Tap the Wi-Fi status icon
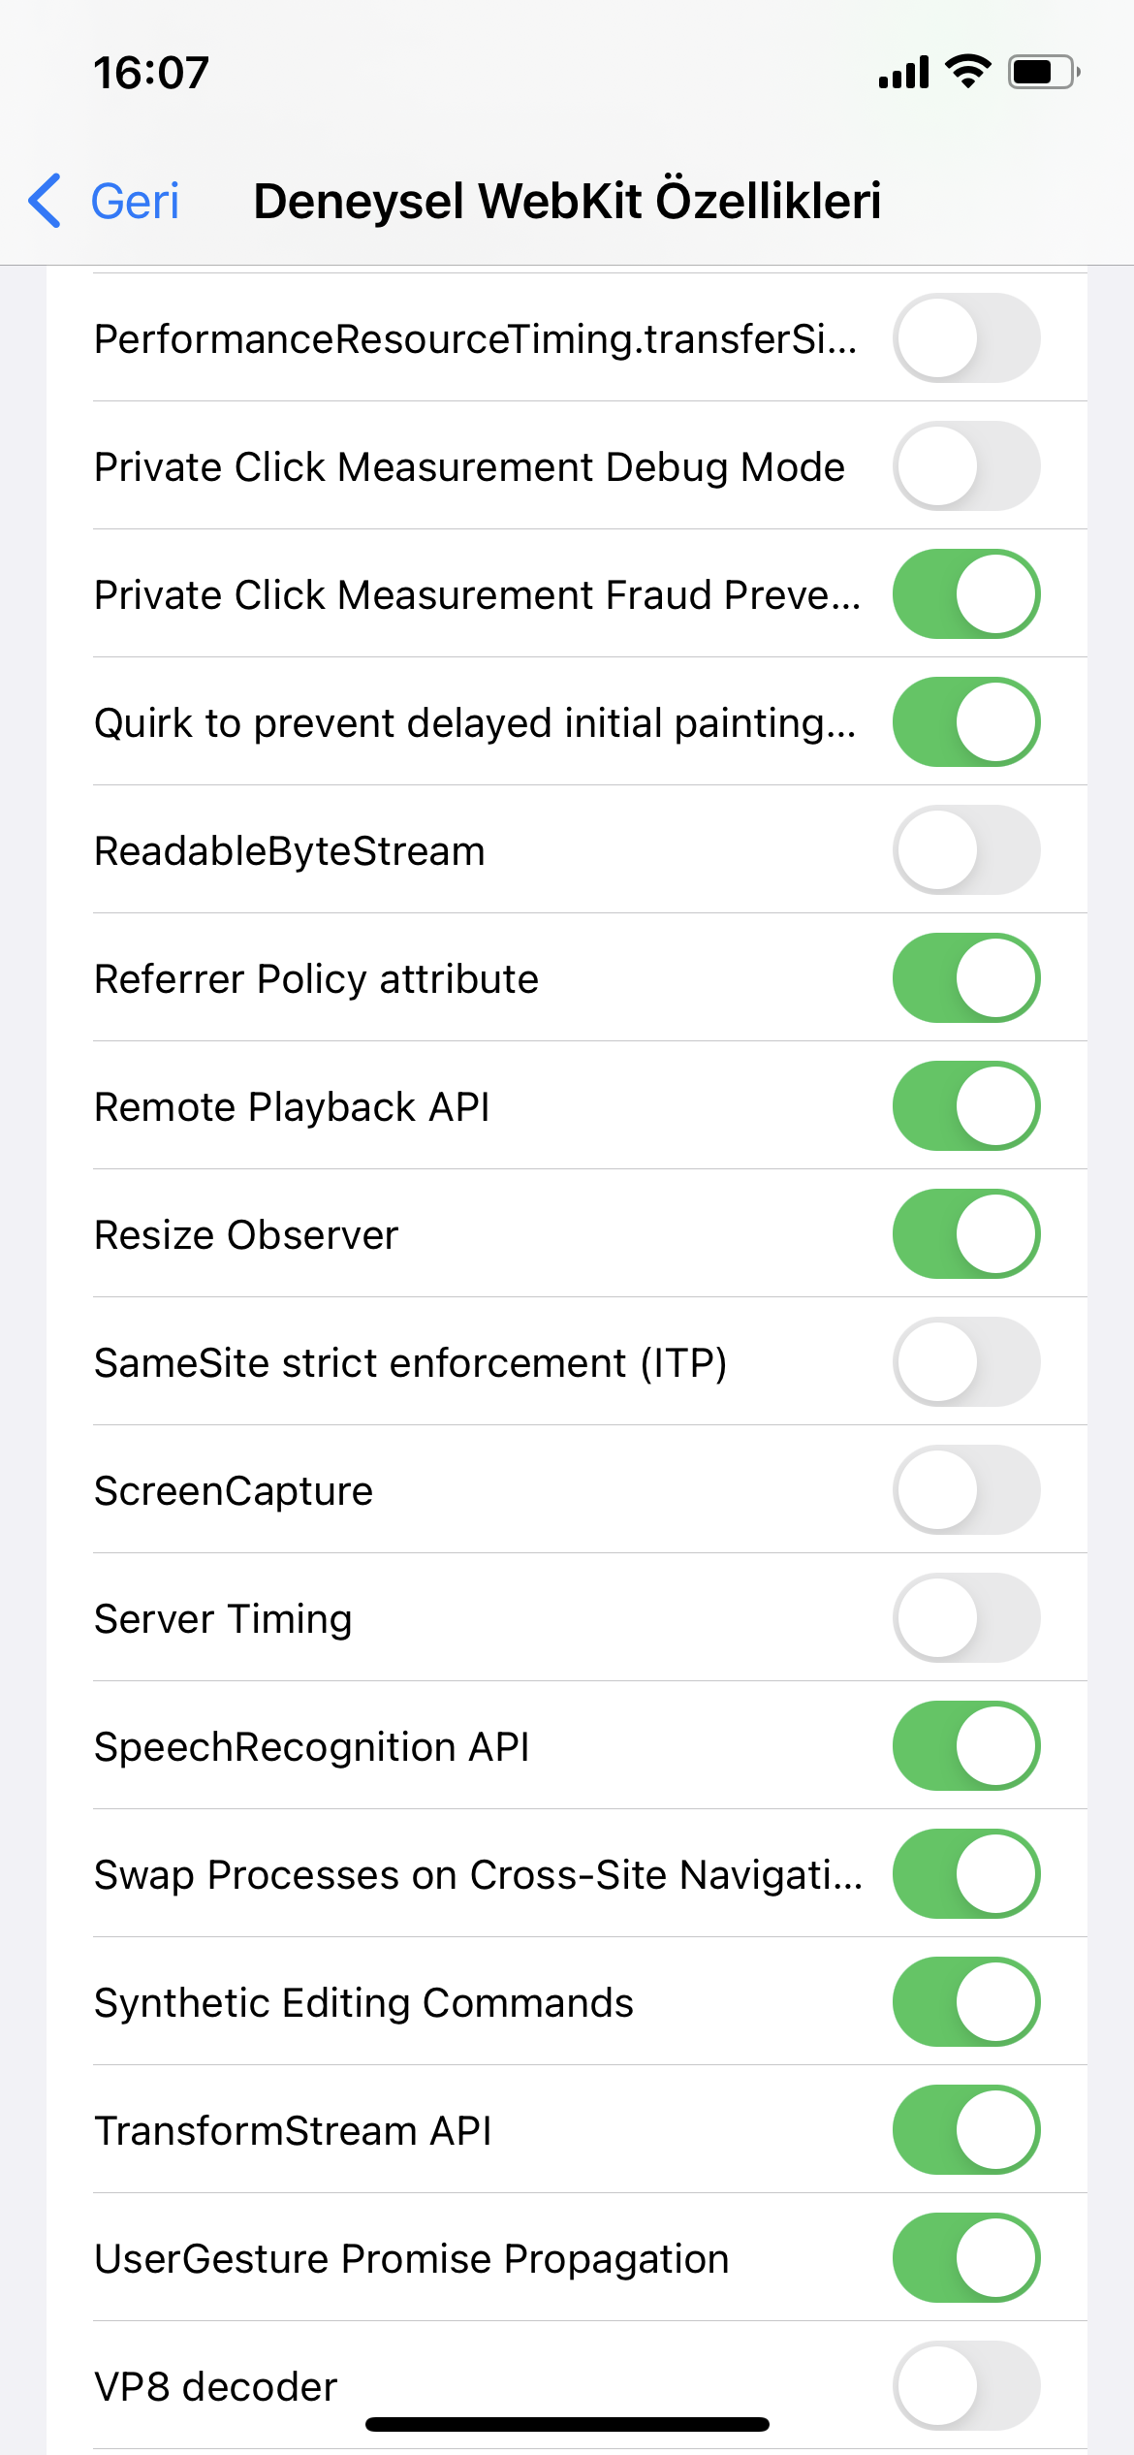 click(x=967, y=72)
